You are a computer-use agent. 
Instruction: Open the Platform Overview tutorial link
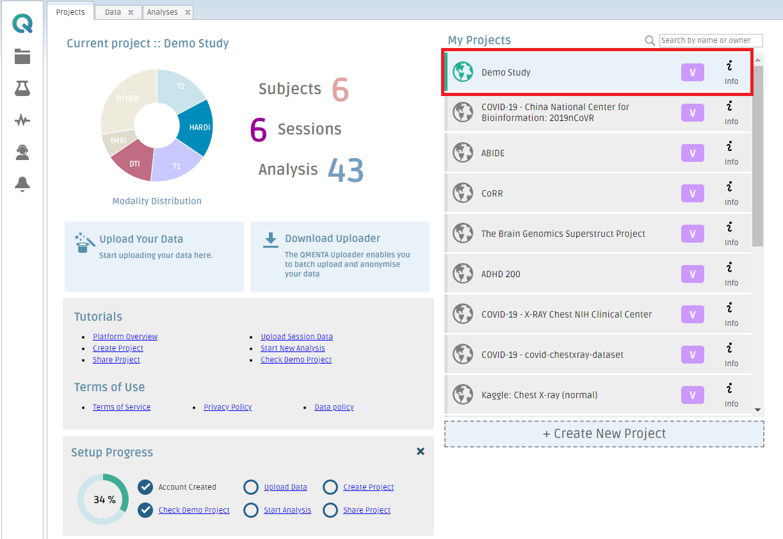125,337
